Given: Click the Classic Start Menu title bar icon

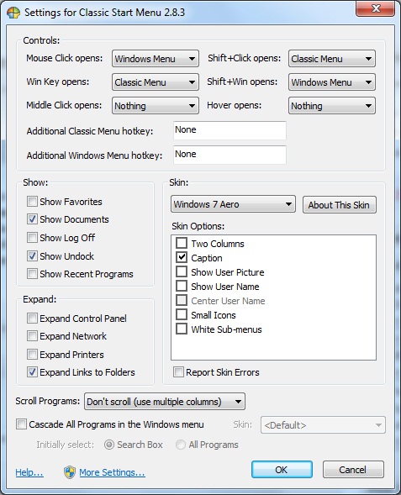Looking at the screenshot, I should (13, 13).
